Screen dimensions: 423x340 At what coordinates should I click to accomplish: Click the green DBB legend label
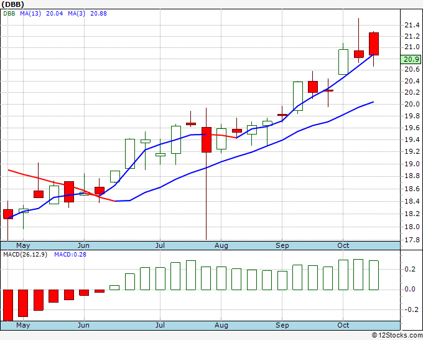9,14
